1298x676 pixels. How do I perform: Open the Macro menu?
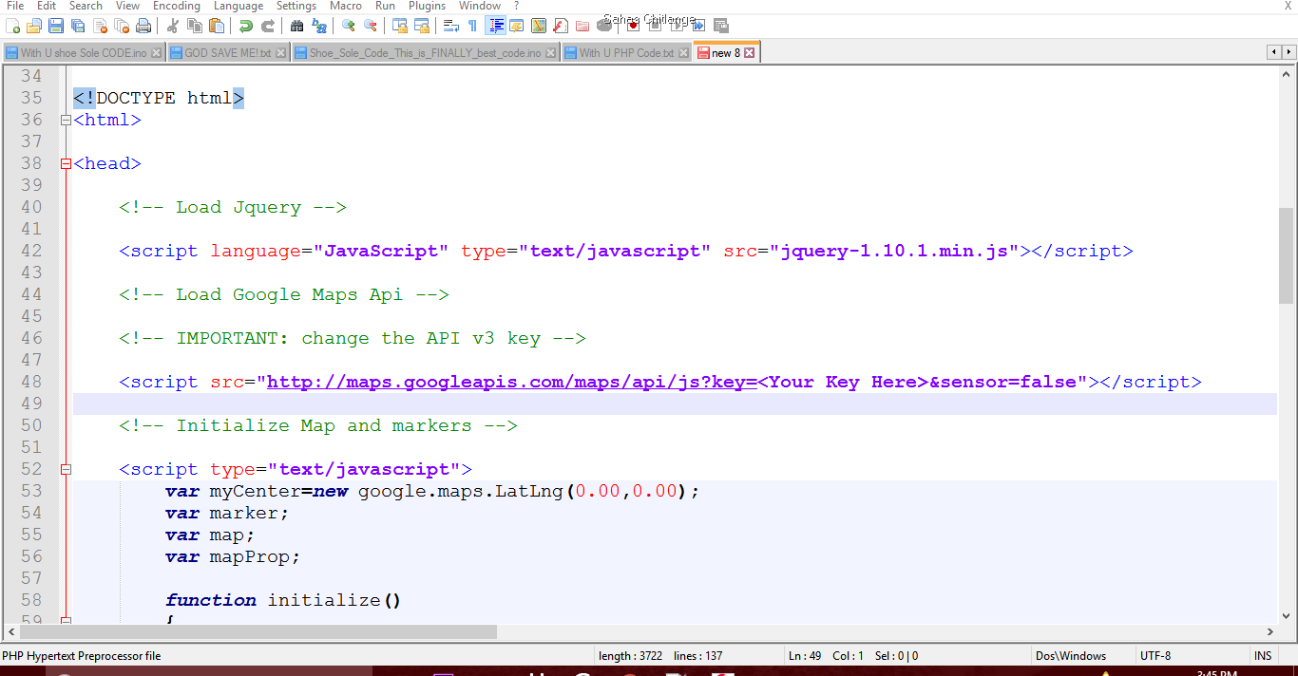coord(346,6)
